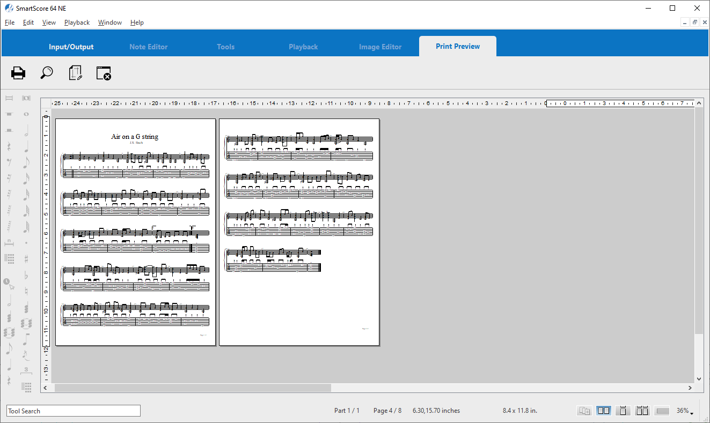The height and width of the screenshot is (423, 710).
Task: Open the Help menu
Action: pyautogui.click(x=137, y=23)
